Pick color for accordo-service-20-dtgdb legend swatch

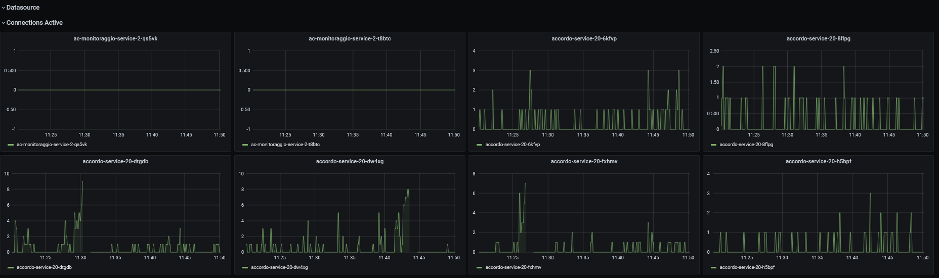pos(11,268)
